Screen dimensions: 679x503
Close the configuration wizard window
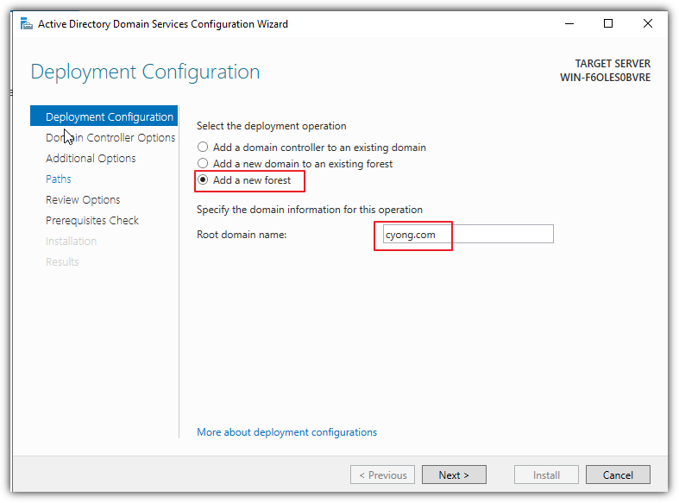pyautogui.click(x=647, y=24)
